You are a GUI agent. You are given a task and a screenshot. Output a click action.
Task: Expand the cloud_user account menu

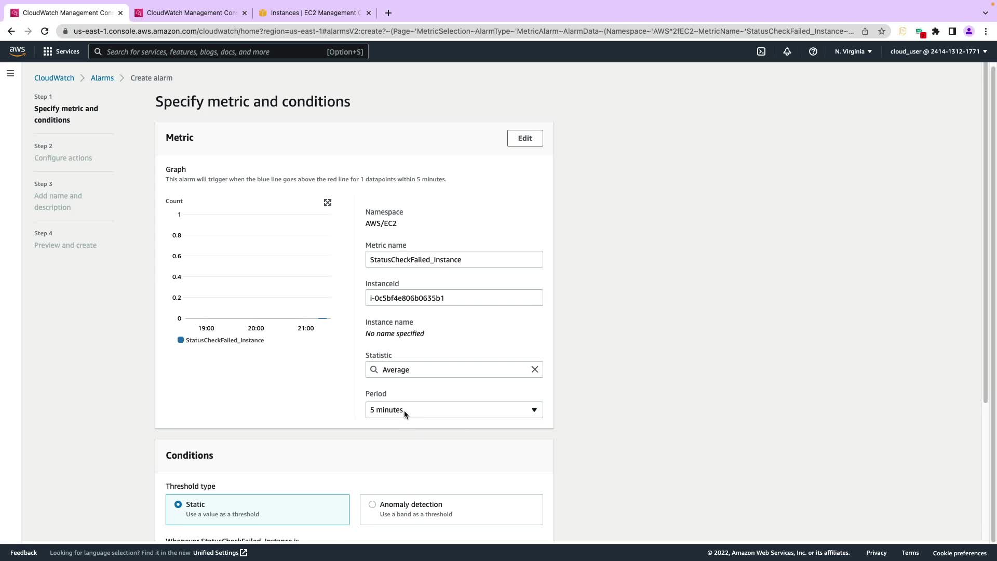[x=938, y=51]
